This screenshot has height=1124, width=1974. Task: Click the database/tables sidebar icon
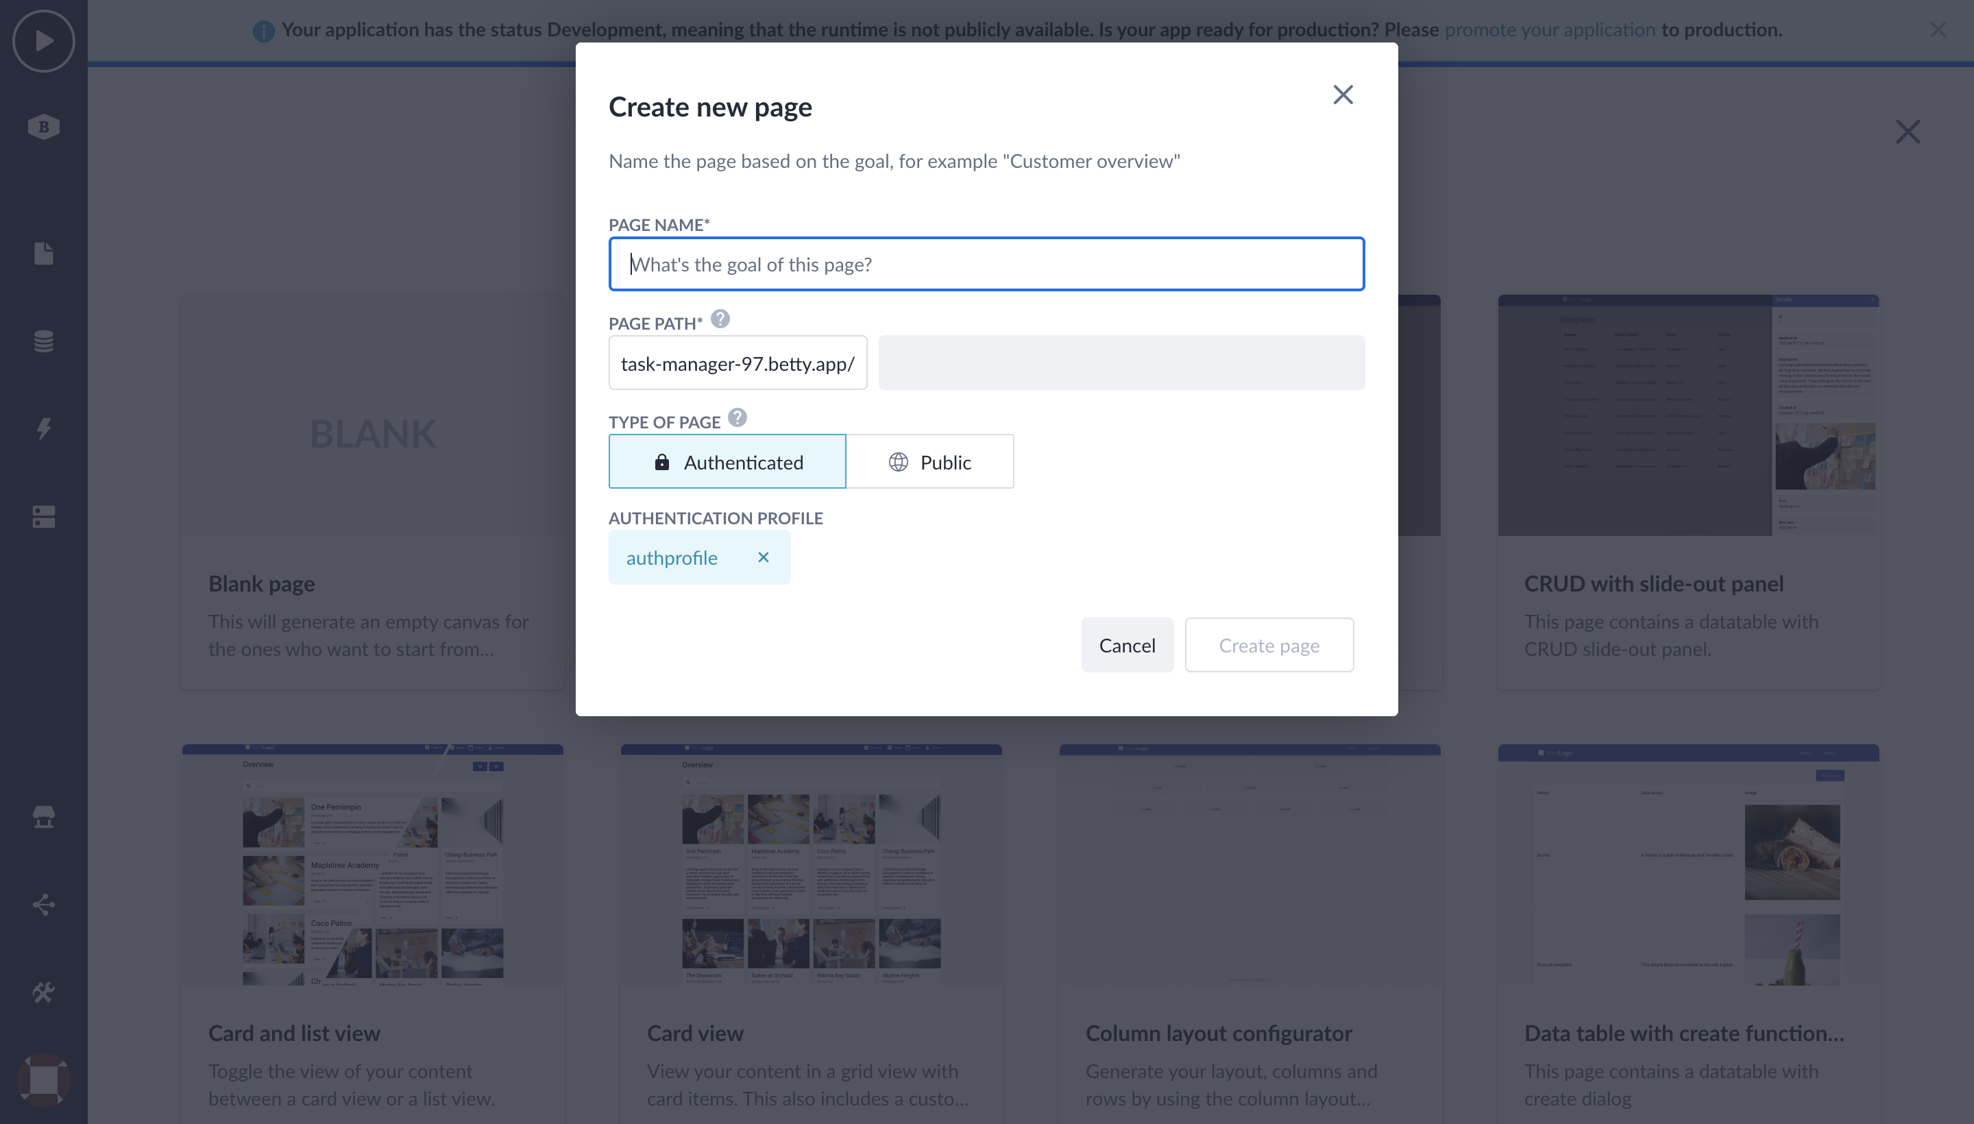[x=43, y=342]
